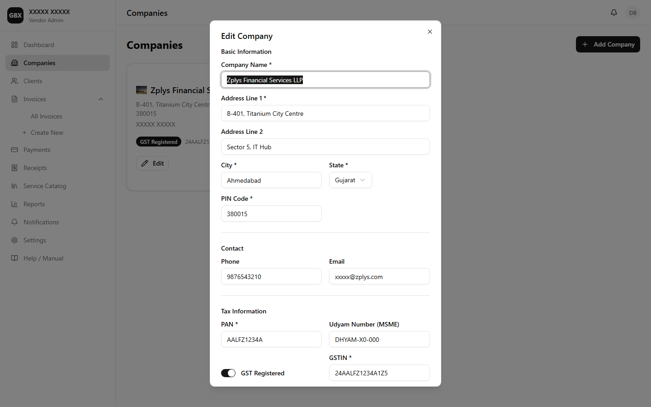Focus the Company Name field
The height and width of the screenshot is (407, 651).
tap(325, 80)
